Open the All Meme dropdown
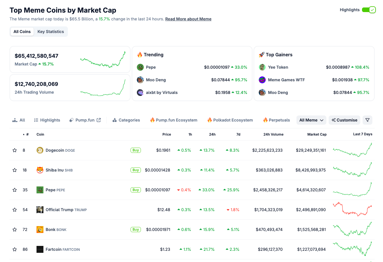This screenshot has height=262, width=383. click(x=311, y=120)
